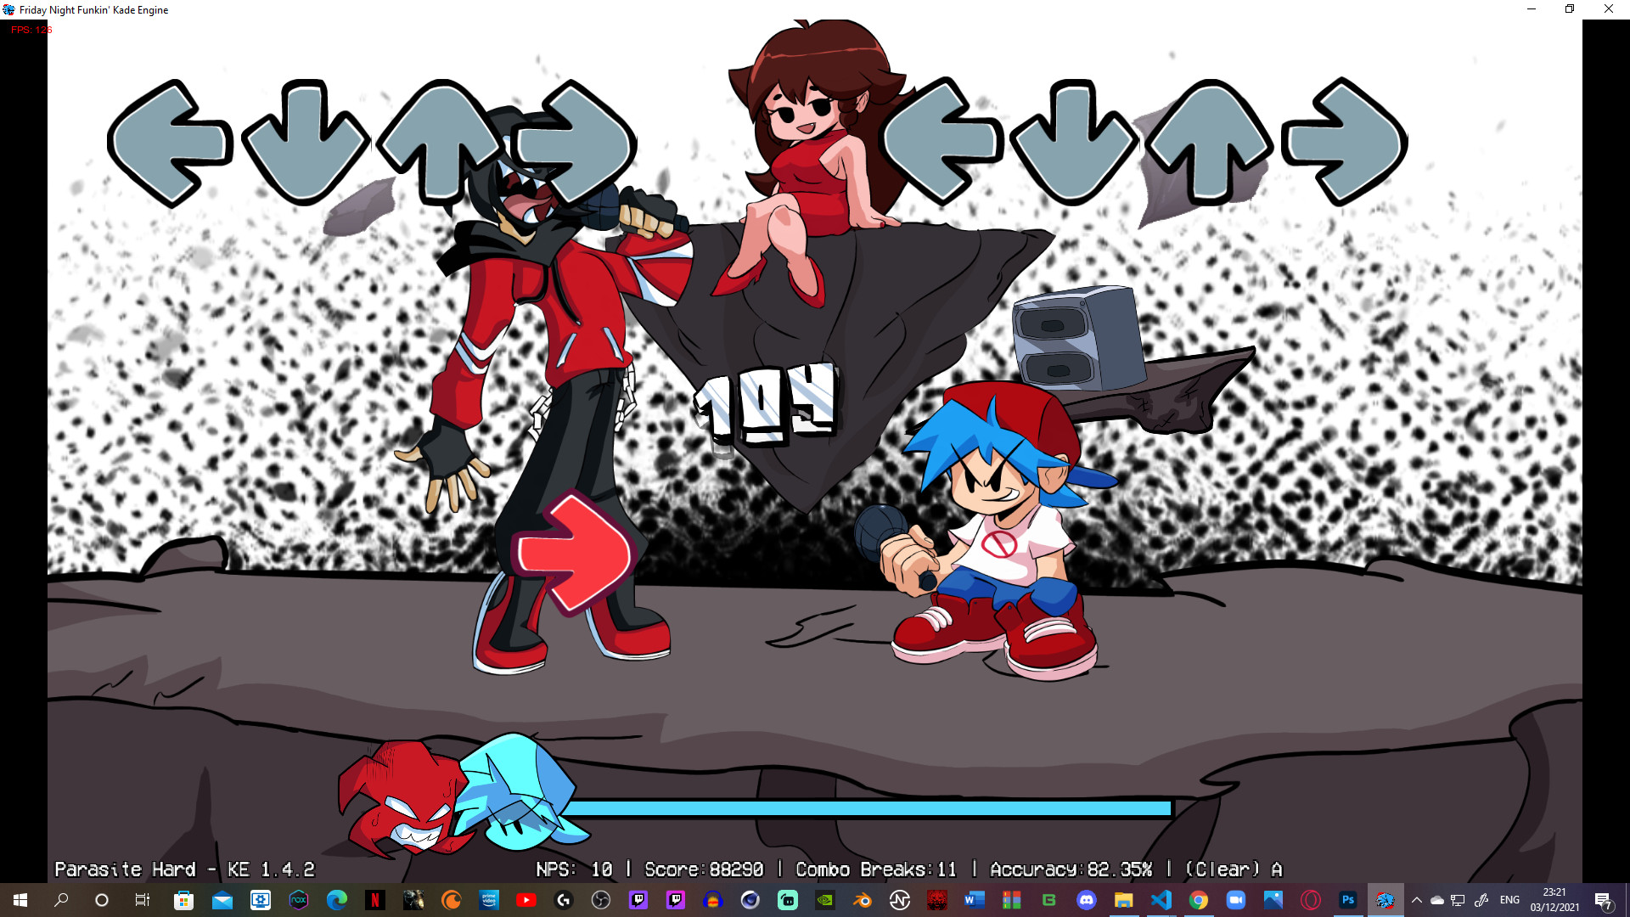This screenshot has width=1630, height=917.
Task: Open Task View on the taskbar
Action: [x=143, y=900]
